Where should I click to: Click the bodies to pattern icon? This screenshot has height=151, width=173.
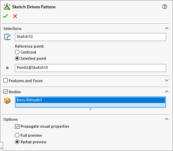[8, 101]
